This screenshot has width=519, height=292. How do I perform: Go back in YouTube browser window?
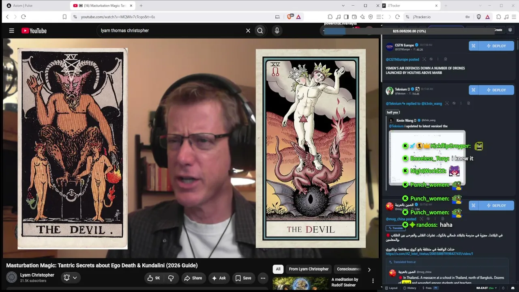7,17
